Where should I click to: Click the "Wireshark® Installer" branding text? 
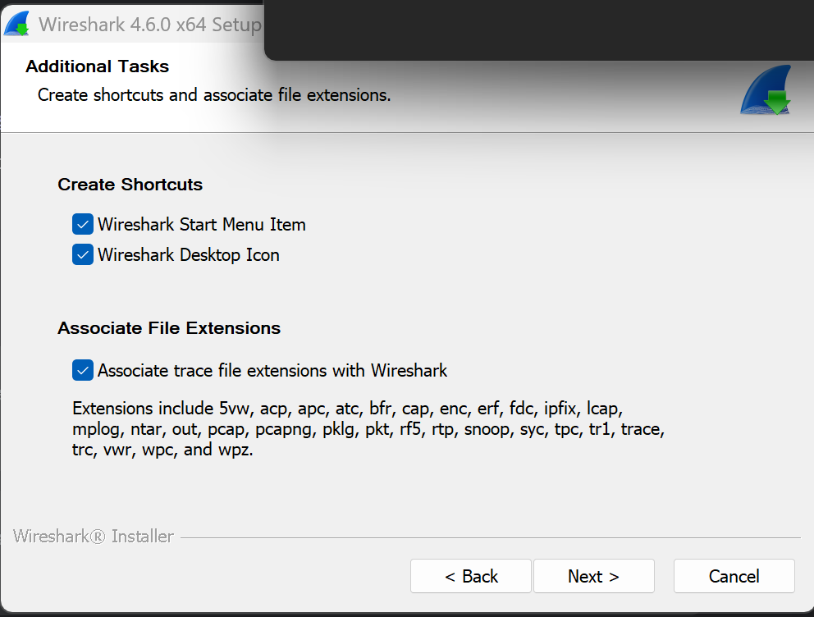point(94,537)
